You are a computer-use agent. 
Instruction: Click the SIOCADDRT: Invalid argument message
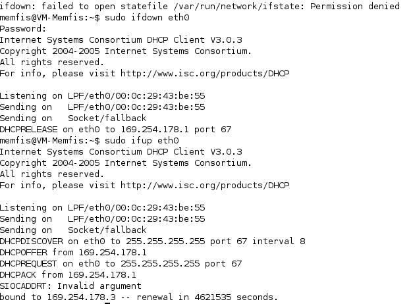[70, 286]
